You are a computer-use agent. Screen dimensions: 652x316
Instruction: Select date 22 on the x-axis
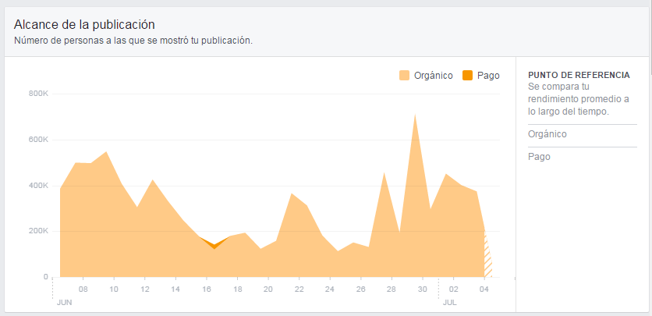click(x=299, y=289)
